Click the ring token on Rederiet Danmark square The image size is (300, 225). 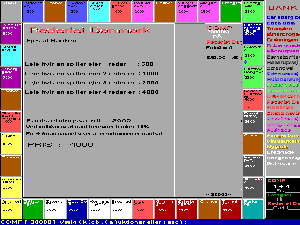coord(248,106)
